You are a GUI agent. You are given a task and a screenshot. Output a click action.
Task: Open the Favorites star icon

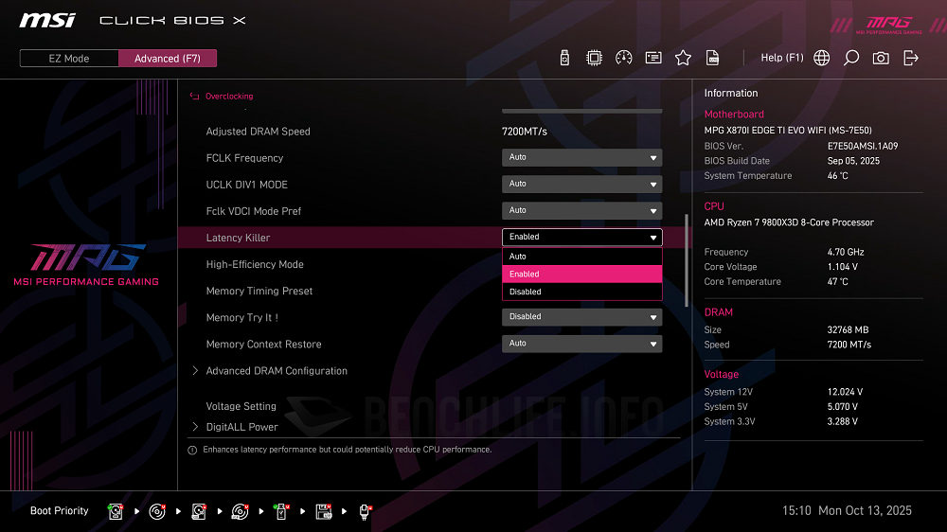pyautogui.click(x=683, y=58)
